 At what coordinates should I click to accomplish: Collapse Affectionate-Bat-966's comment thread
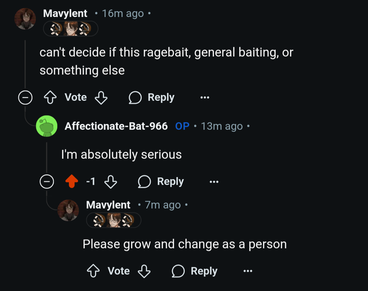(47, 182)
